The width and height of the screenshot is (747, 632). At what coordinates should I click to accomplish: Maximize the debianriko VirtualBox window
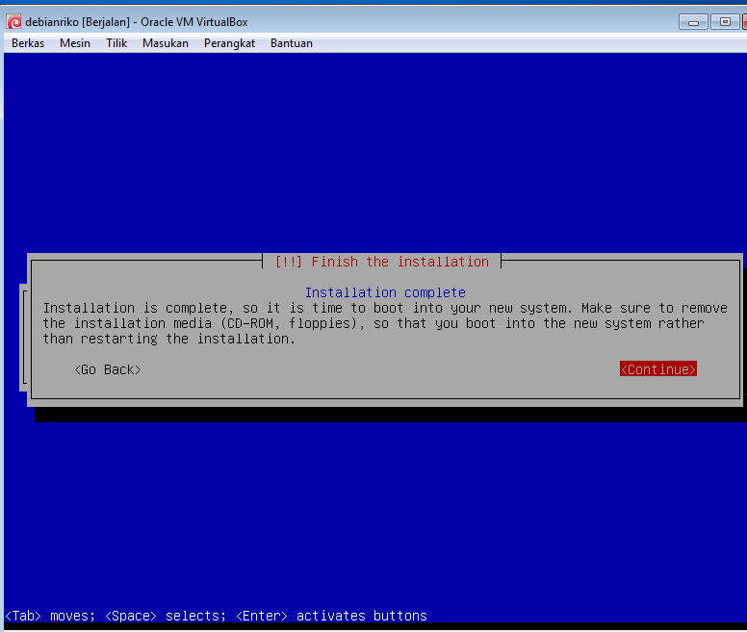pos(725,22)
